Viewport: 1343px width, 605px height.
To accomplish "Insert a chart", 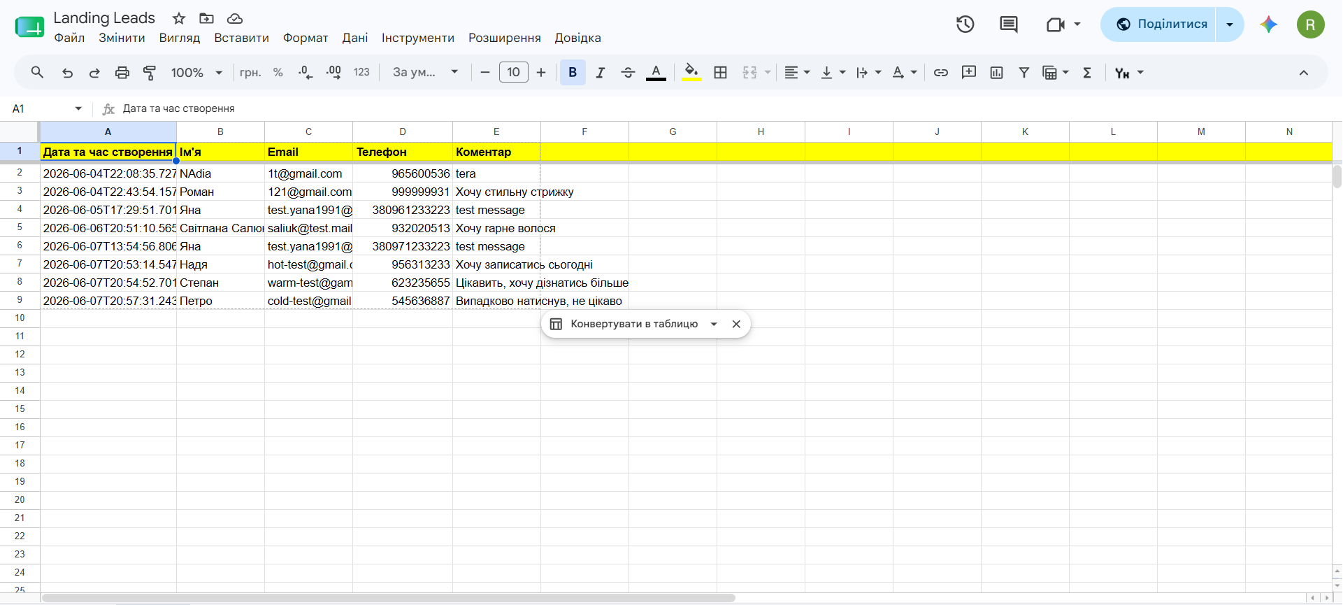I will tap(996, 72).
